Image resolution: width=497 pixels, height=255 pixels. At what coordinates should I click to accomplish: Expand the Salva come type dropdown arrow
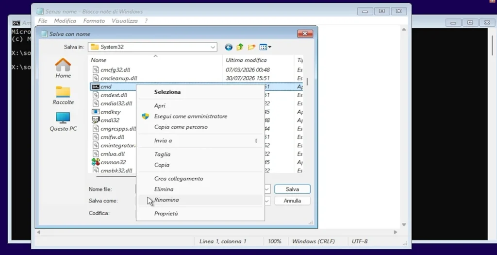[x=267, y=201]
